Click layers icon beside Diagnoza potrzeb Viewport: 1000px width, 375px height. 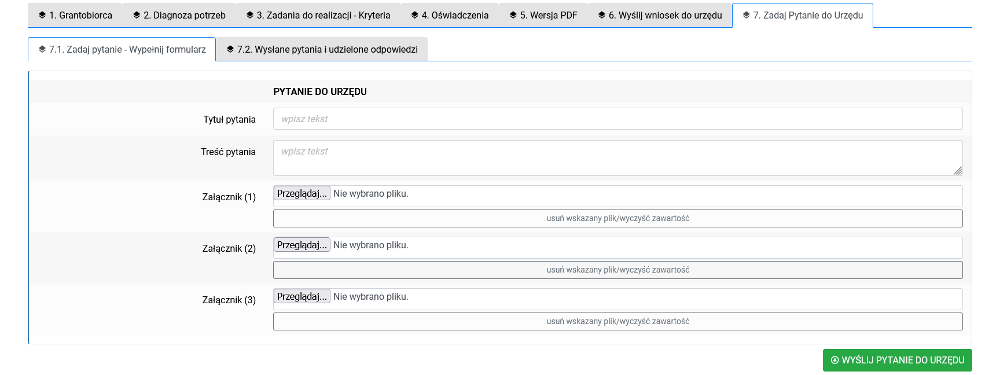pos(137,15)
